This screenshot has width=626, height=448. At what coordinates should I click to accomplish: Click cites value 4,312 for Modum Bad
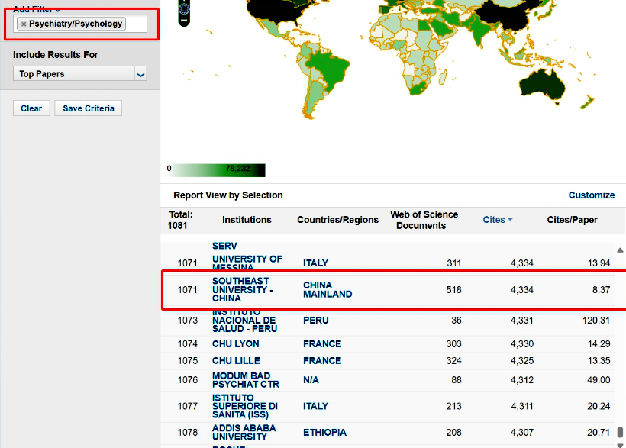(522, 380)
